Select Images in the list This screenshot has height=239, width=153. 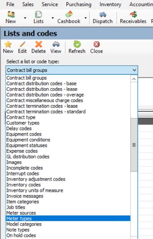pos(68,162)
